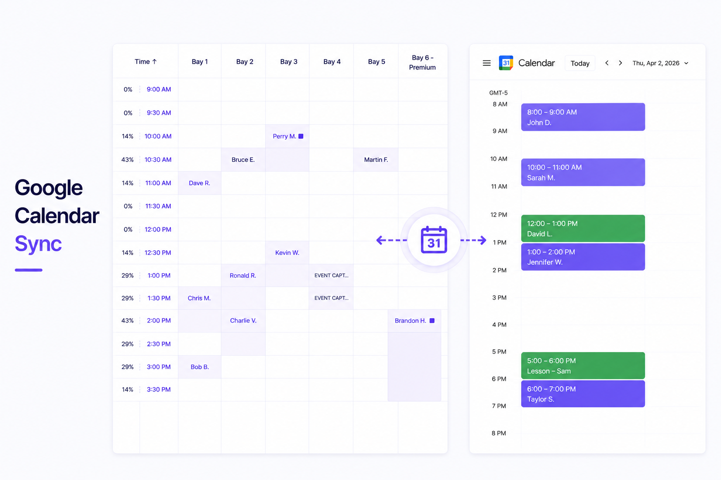This screenshot has height=480, width=721.
Task: Go to previous day with left chevron
Action: pyautogui.click(x=607, y=63)
